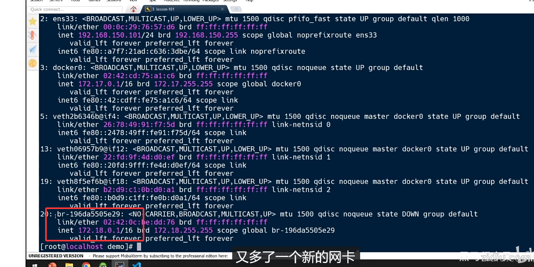Viewport: 534px width, 267px height.
Task: Click the Windows Start button
Action: pyautogui.click(x=35, y=264)
